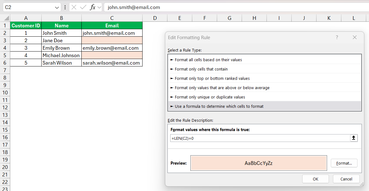
Task: Click the 'Preview:' label
Action: click(x=178, y=163)
